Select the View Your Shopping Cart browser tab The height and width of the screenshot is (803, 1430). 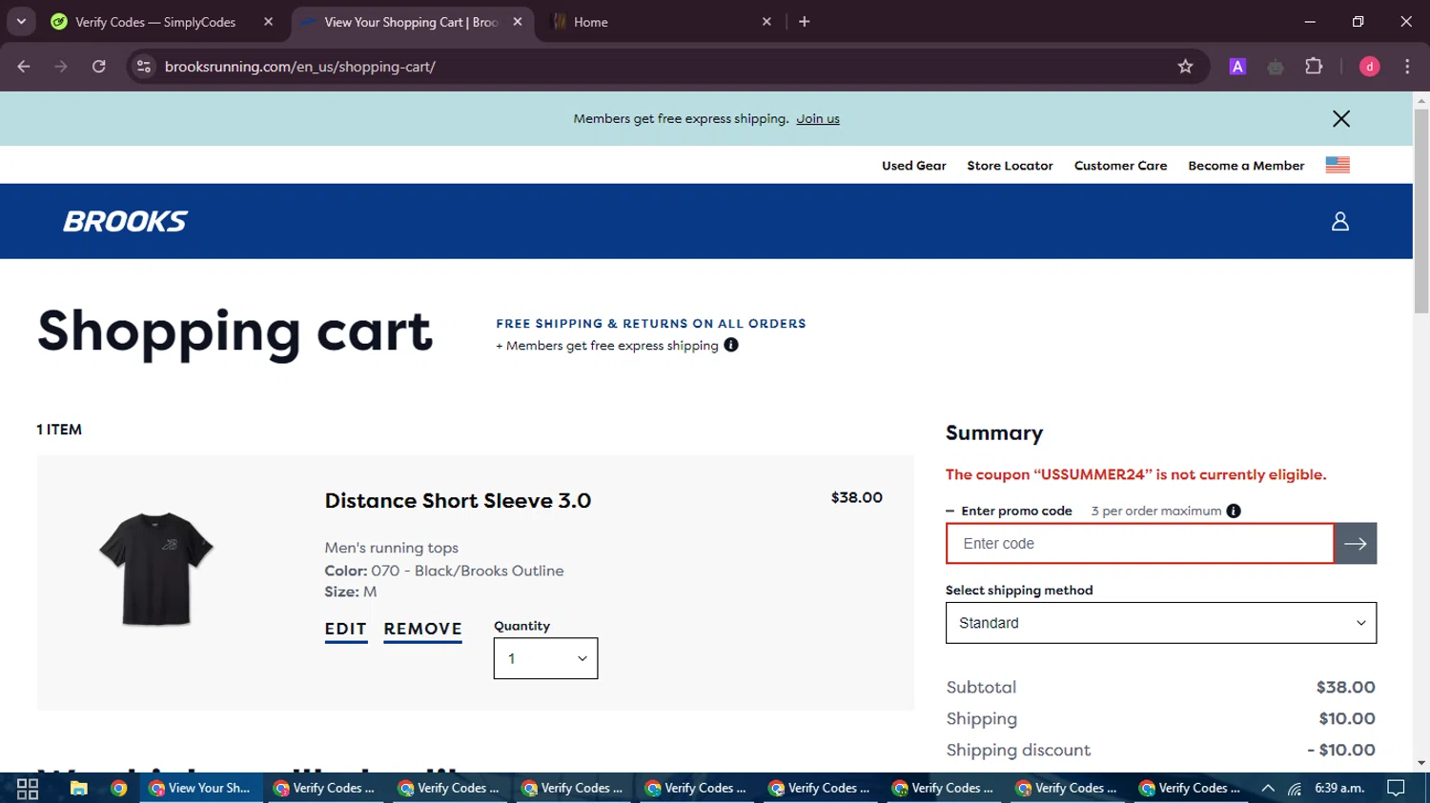410,22
